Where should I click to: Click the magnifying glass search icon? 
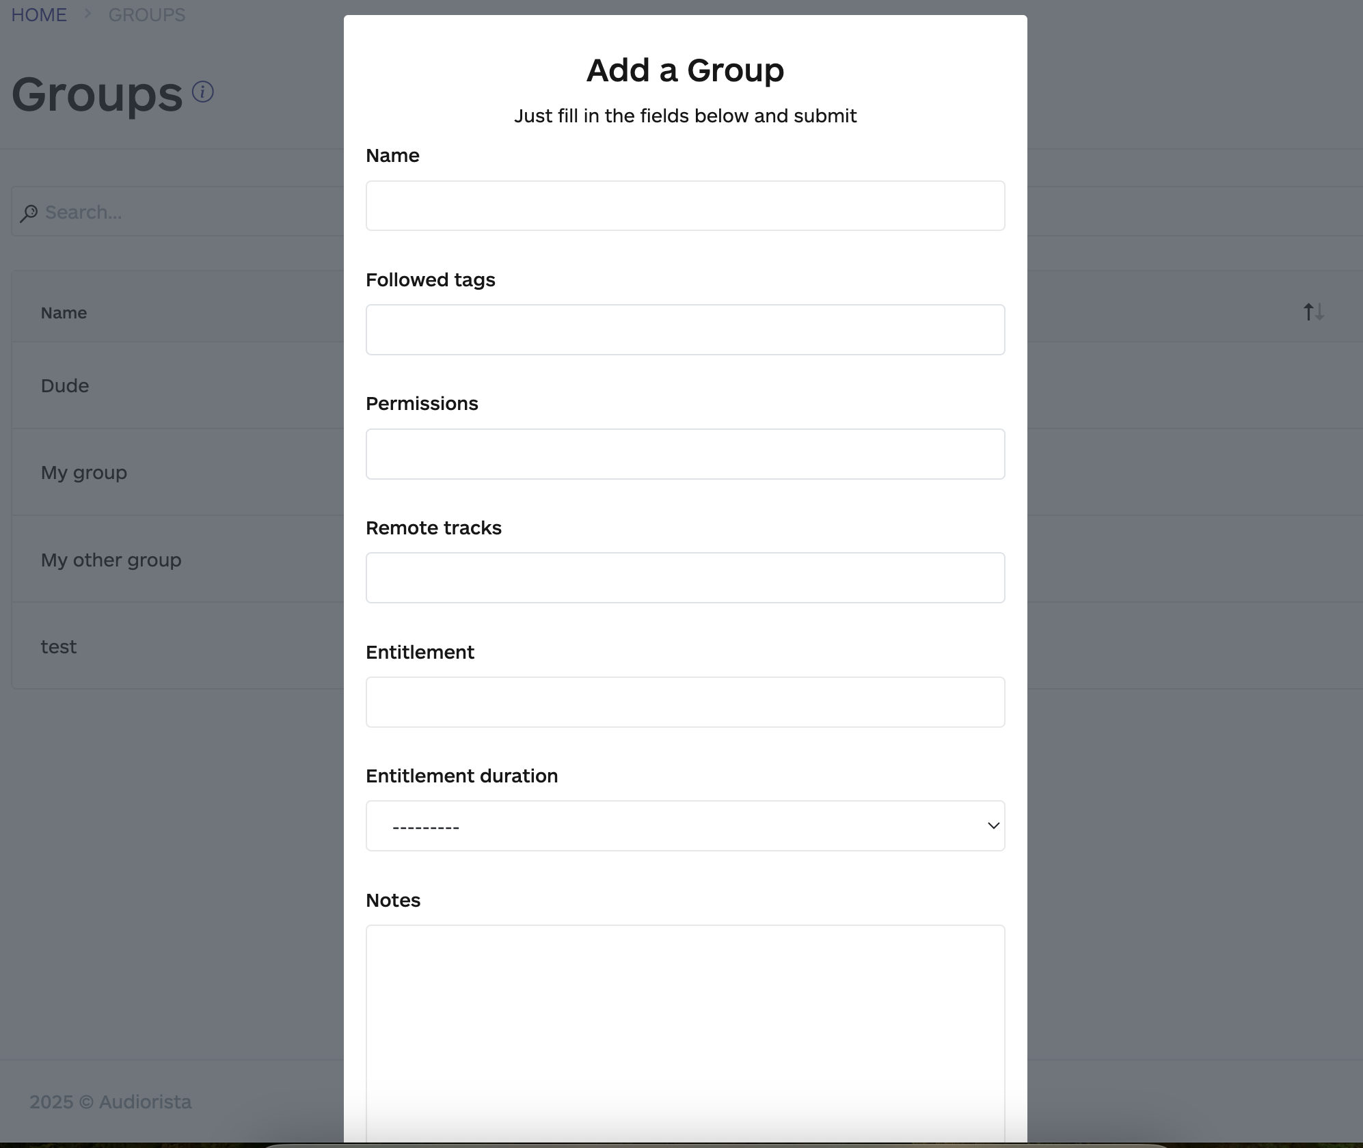point(29,213)
